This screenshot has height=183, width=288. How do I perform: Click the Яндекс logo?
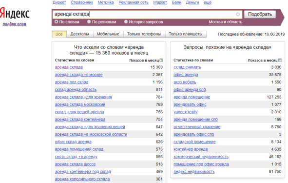pos(15,13)
